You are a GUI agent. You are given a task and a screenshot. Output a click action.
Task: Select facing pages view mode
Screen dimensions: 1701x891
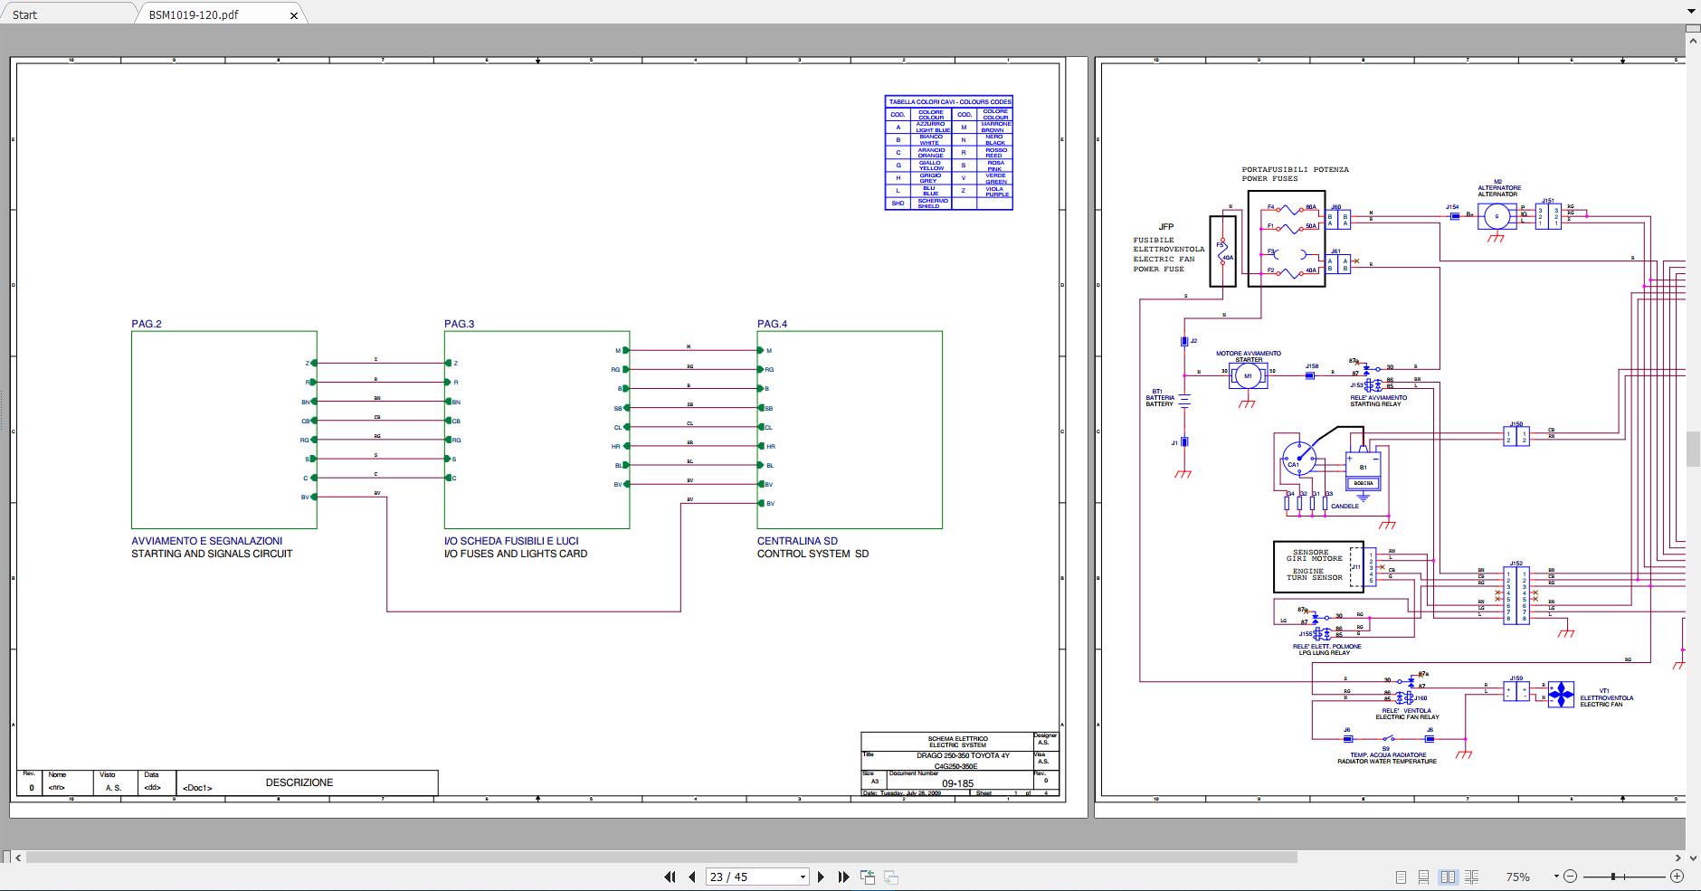(x=1448, y=877)
